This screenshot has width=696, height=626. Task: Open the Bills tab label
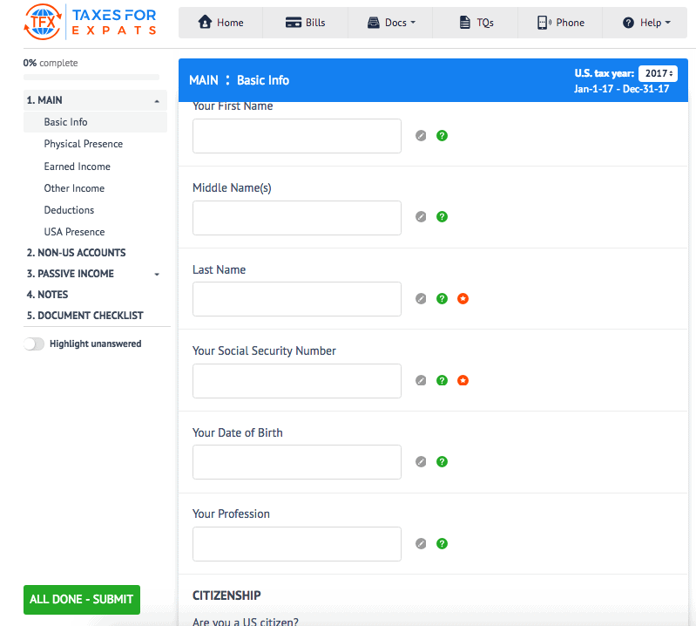coord(315,23)
